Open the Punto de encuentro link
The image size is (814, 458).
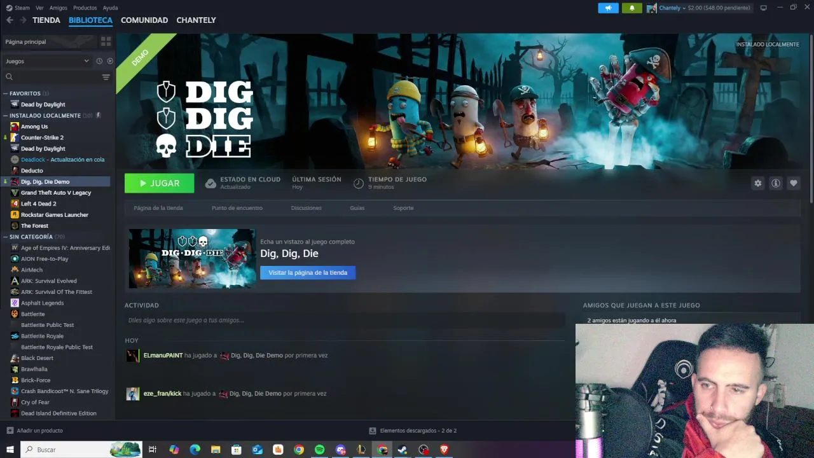tap(237, 208)
